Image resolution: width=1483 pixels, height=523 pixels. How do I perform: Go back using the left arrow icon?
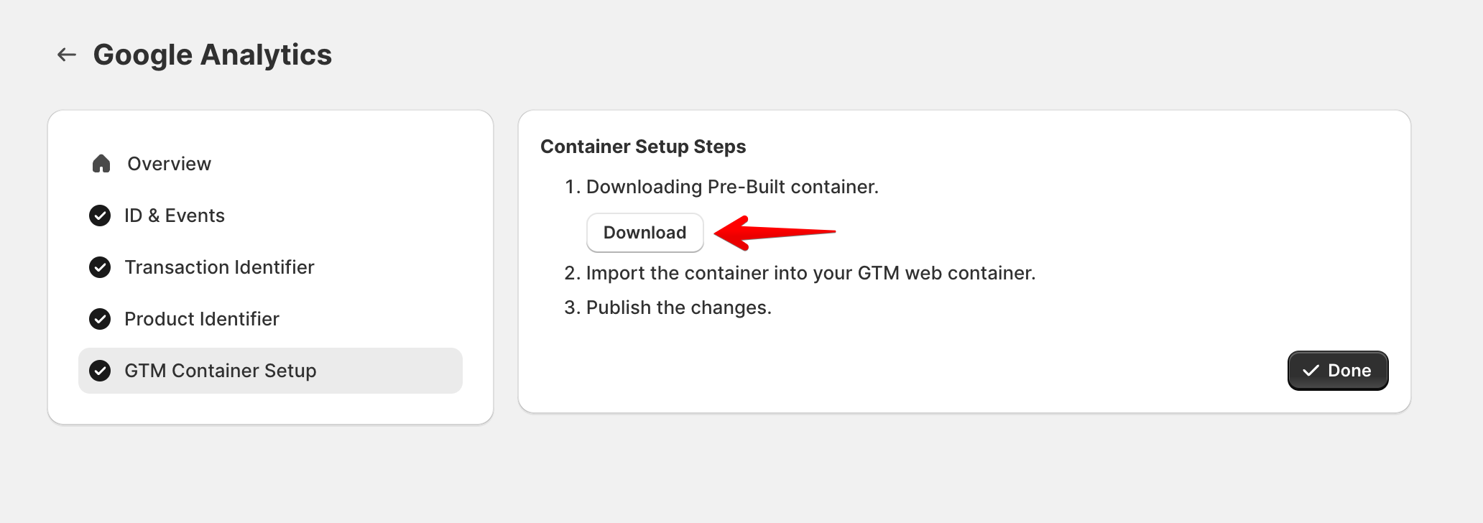coord(67,55)
